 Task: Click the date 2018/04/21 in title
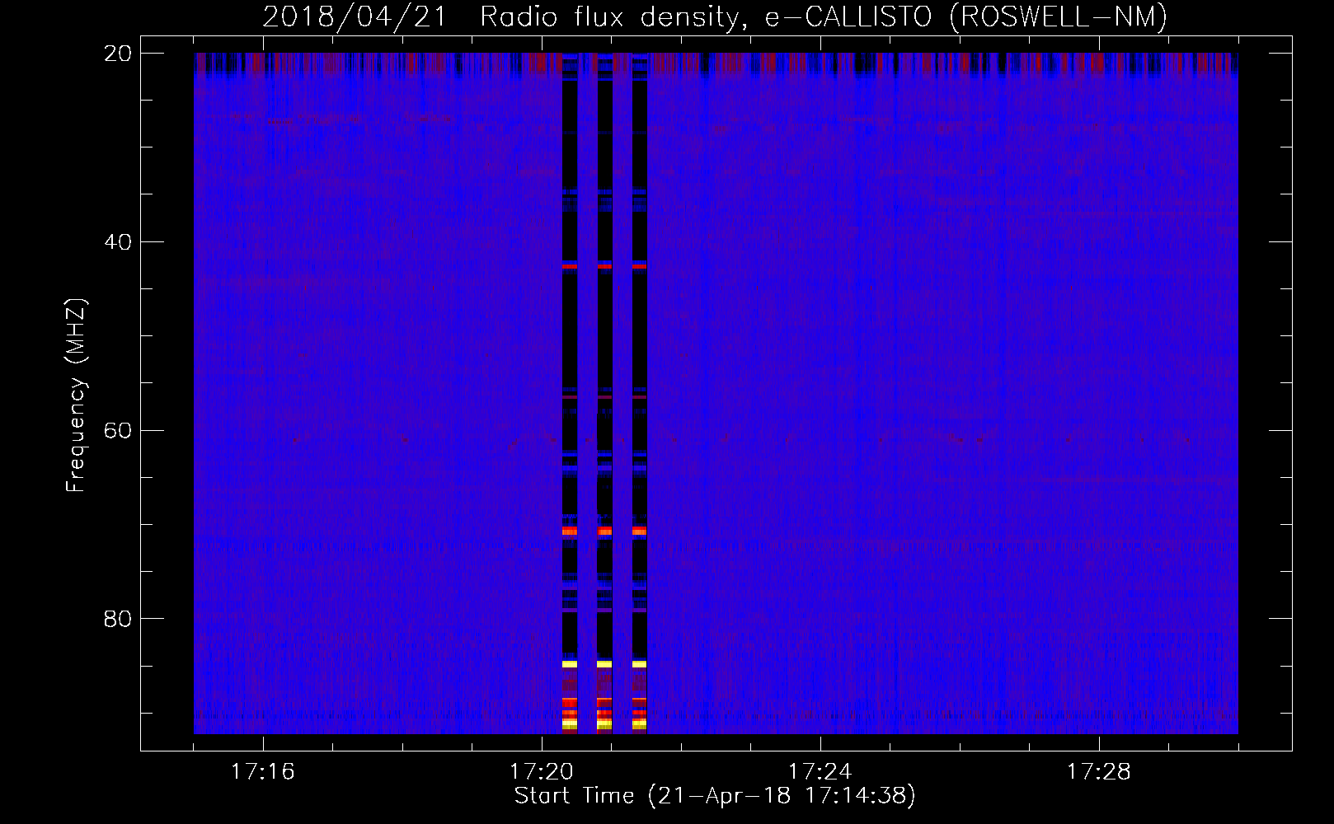(x=355, y=16)
